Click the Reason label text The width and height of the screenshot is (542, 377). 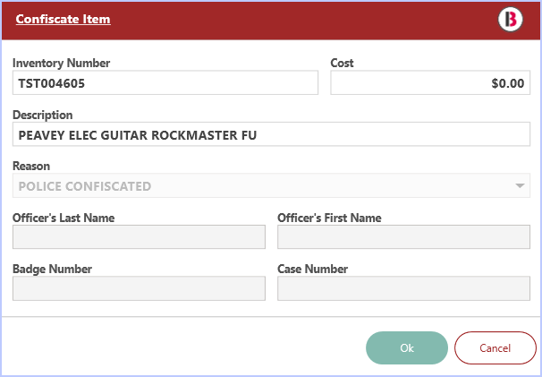pyautogui.click(x=31, y=166)
